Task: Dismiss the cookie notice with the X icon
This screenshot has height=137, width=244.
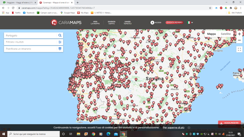Action: (189, 128)
